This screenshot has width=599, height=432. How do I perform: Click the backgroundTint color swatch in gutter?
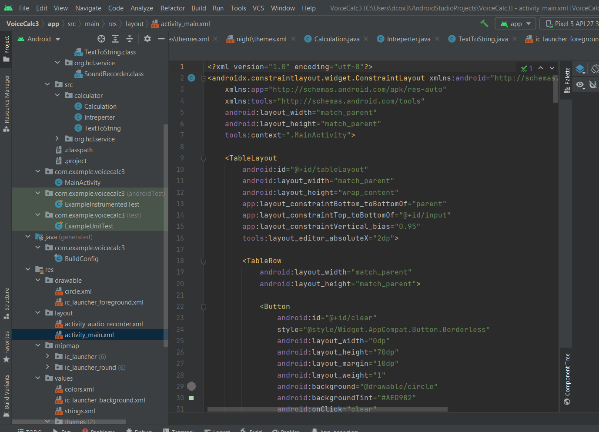(191, 398)
